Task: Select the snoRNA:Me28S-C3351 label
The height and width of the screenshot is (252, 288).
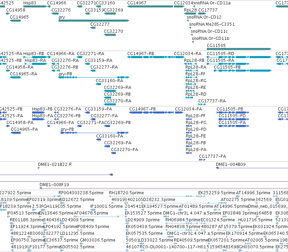Action: 212,24
